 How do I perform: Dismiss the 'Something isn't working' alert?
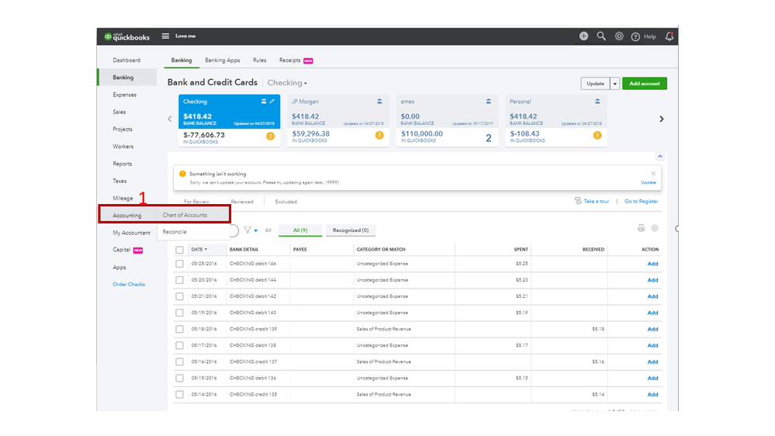pos(653,173)
